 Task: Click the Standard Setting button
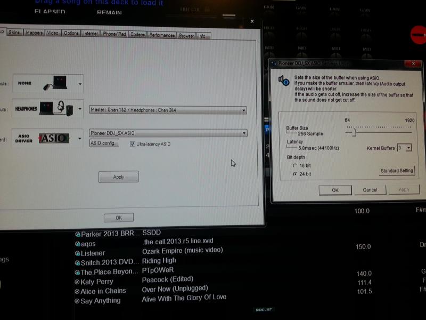coord(397,171)
